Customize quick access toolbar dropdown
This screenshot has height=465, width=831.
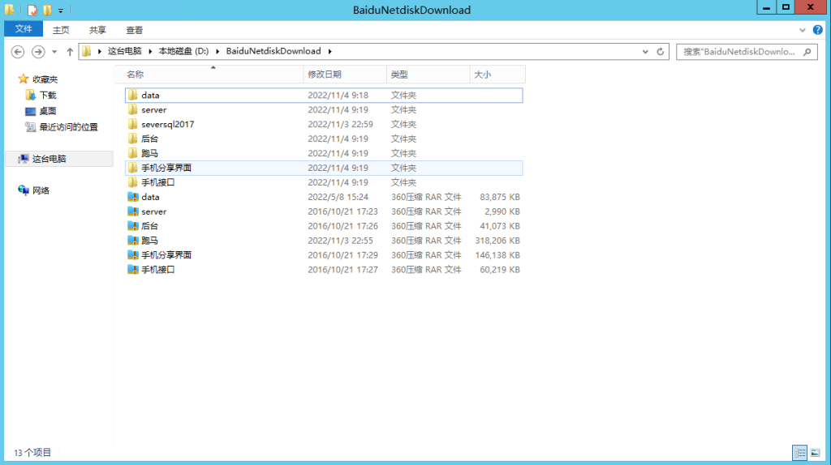pos(61,11)
